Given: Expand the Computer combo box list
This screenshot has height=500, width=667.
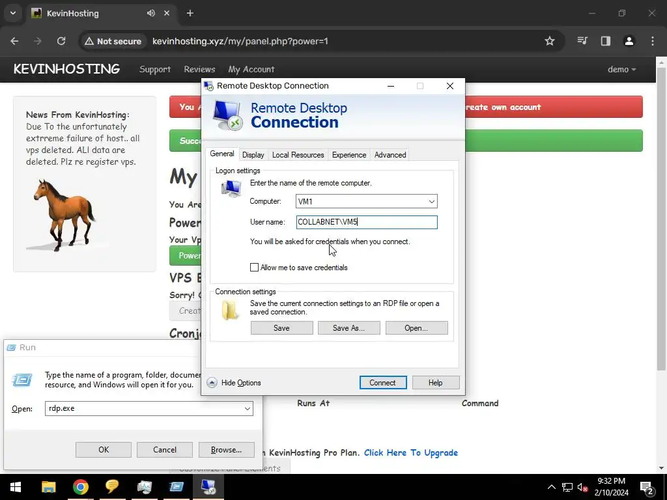Looking at the screenshot, I should 431,202.
